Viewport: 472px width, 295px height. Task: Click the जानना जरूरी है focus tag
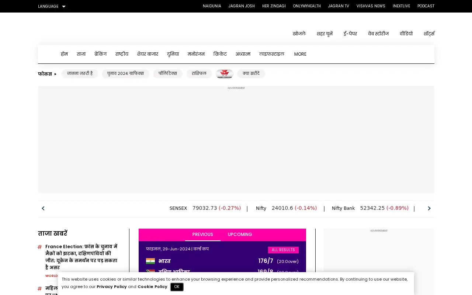(80, 74)
